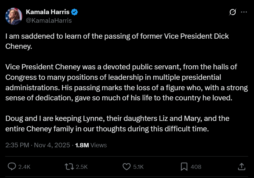254x178 pixels.
Task: Click the 2.4K replies count
Action: coord(24,167)
